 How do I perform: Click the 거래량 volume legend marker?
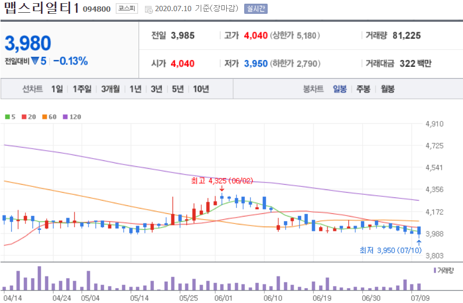point(443,270)
